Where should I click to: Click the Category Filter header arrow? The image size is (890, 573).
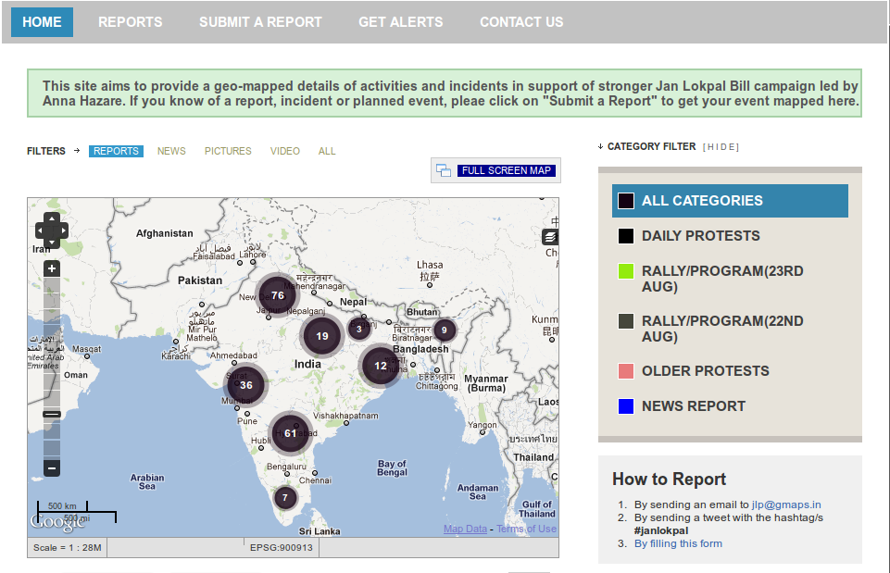(600, 146)
